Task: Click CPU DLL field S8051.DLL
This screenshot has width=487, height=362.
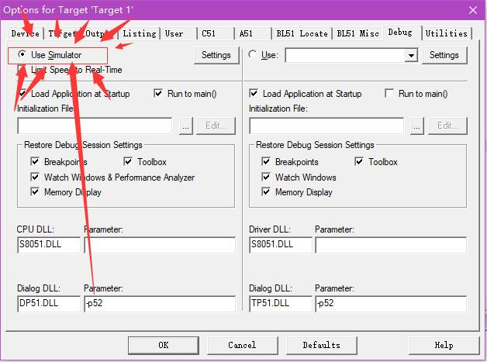Action: 49,245
